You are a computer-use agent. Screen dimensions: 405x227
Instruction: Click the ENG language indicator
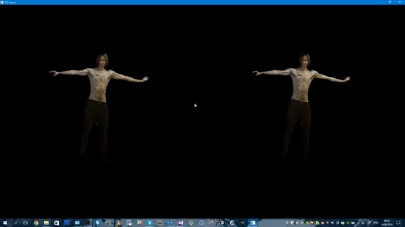click(376, 223)
